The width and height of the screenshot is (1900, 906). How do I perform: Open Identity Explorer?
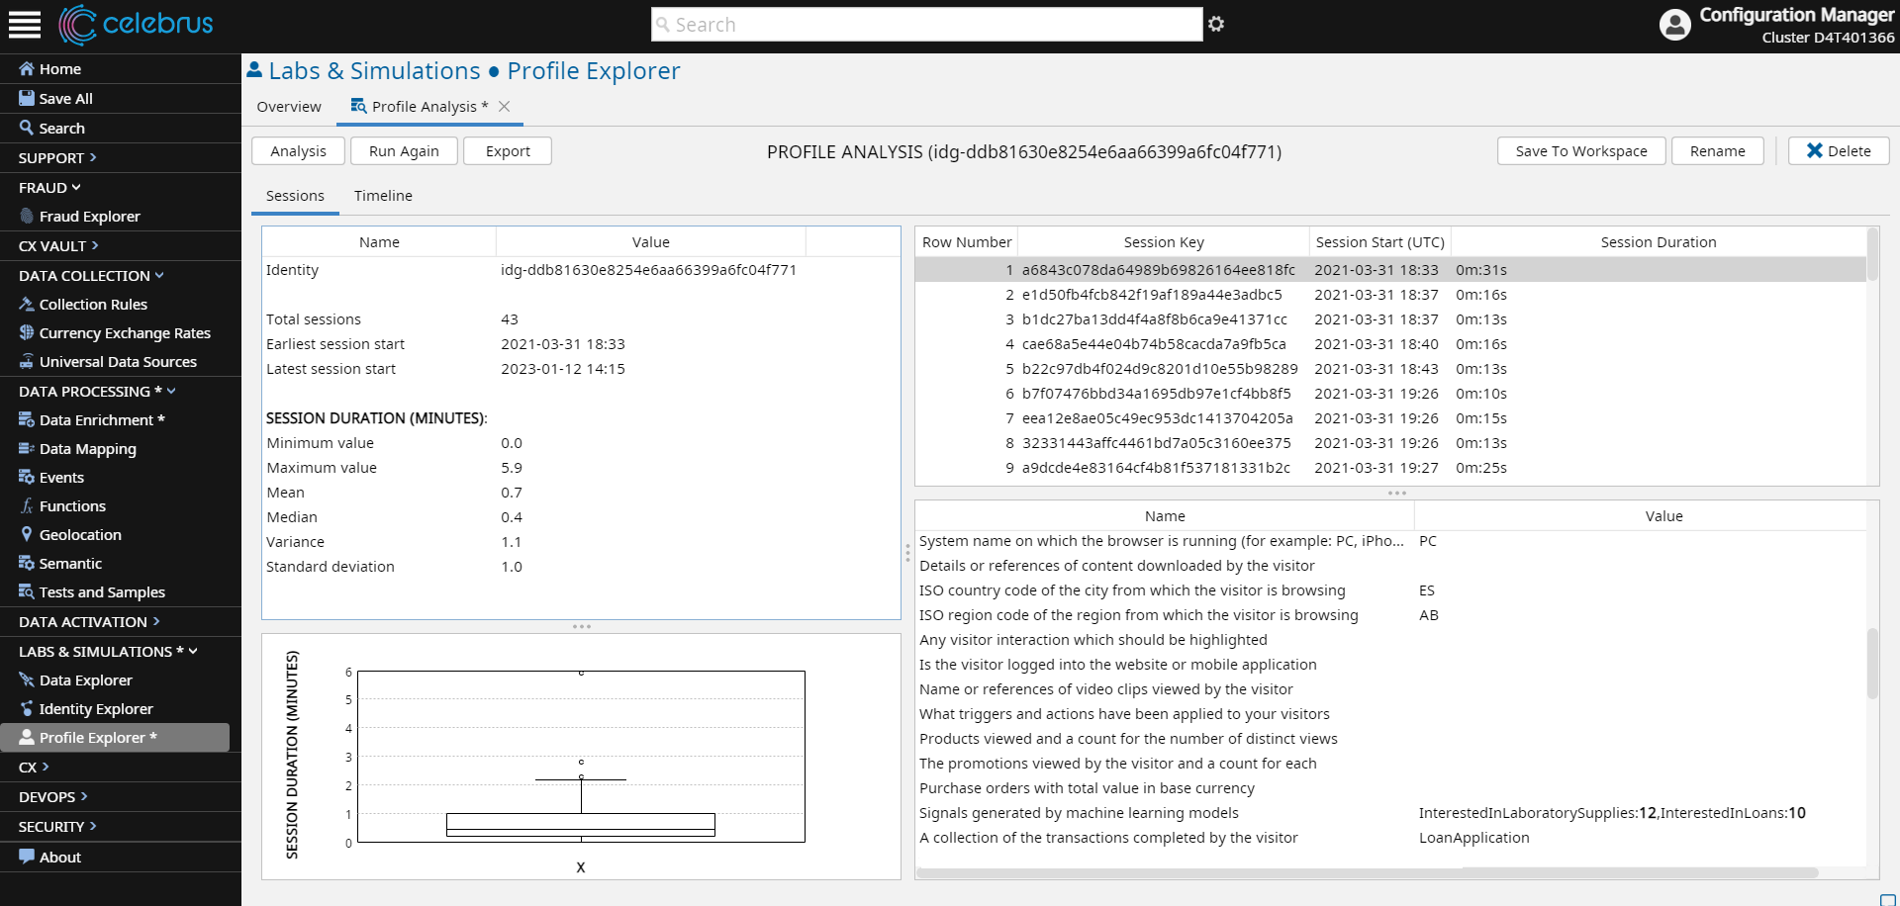point(95,708)
